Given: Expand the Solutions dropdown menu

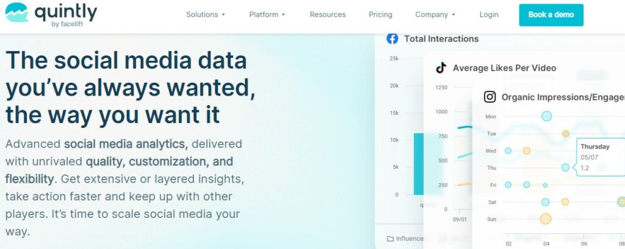Looking at the screenshot, I should pos(206,15).
